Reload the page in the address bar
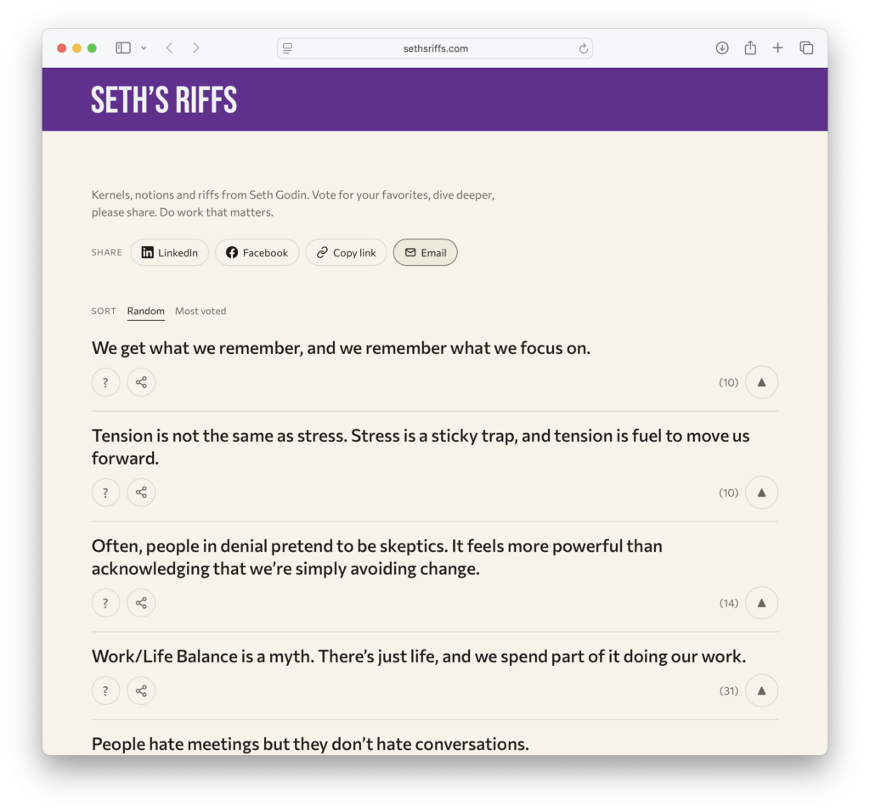 click(x=583, y=48)
